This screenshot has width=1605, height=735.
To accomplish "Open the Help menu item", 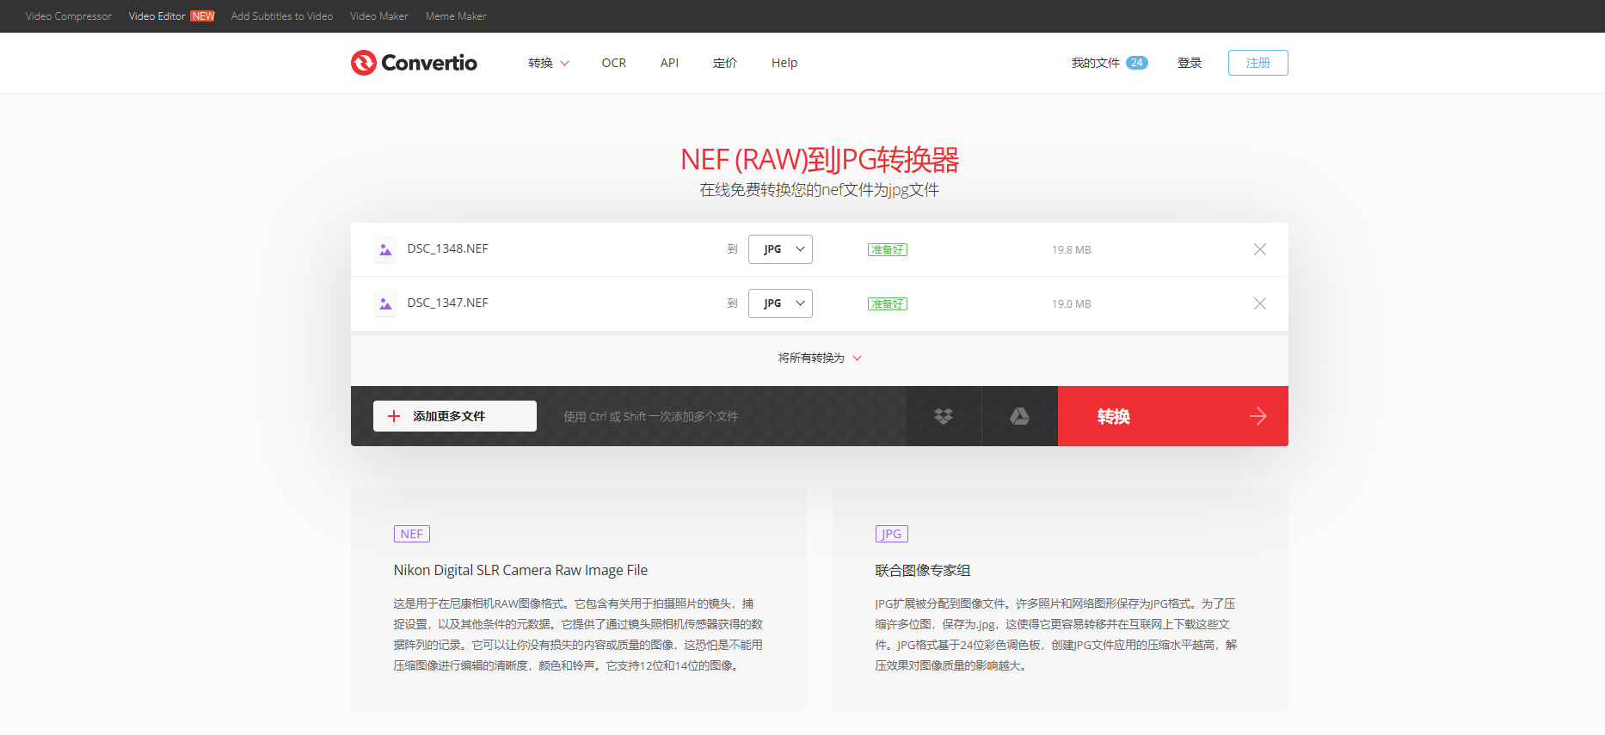I will click(x=784, y=63).
